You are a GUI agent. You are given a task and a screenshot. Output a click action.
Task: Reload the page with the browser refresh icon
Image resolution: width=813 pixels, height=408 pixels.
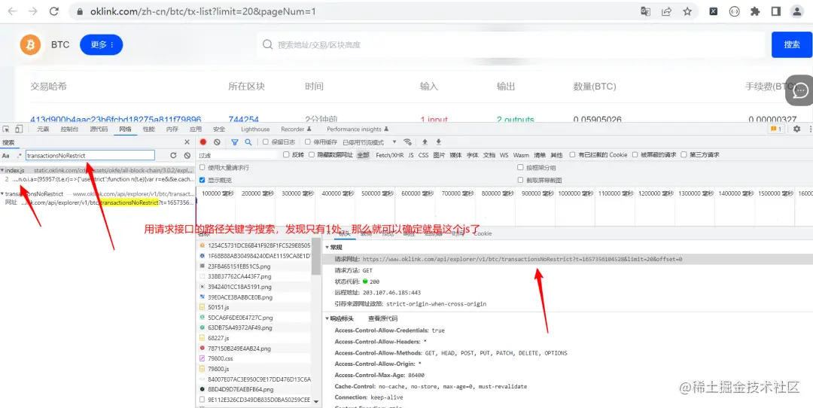[53, 11]
